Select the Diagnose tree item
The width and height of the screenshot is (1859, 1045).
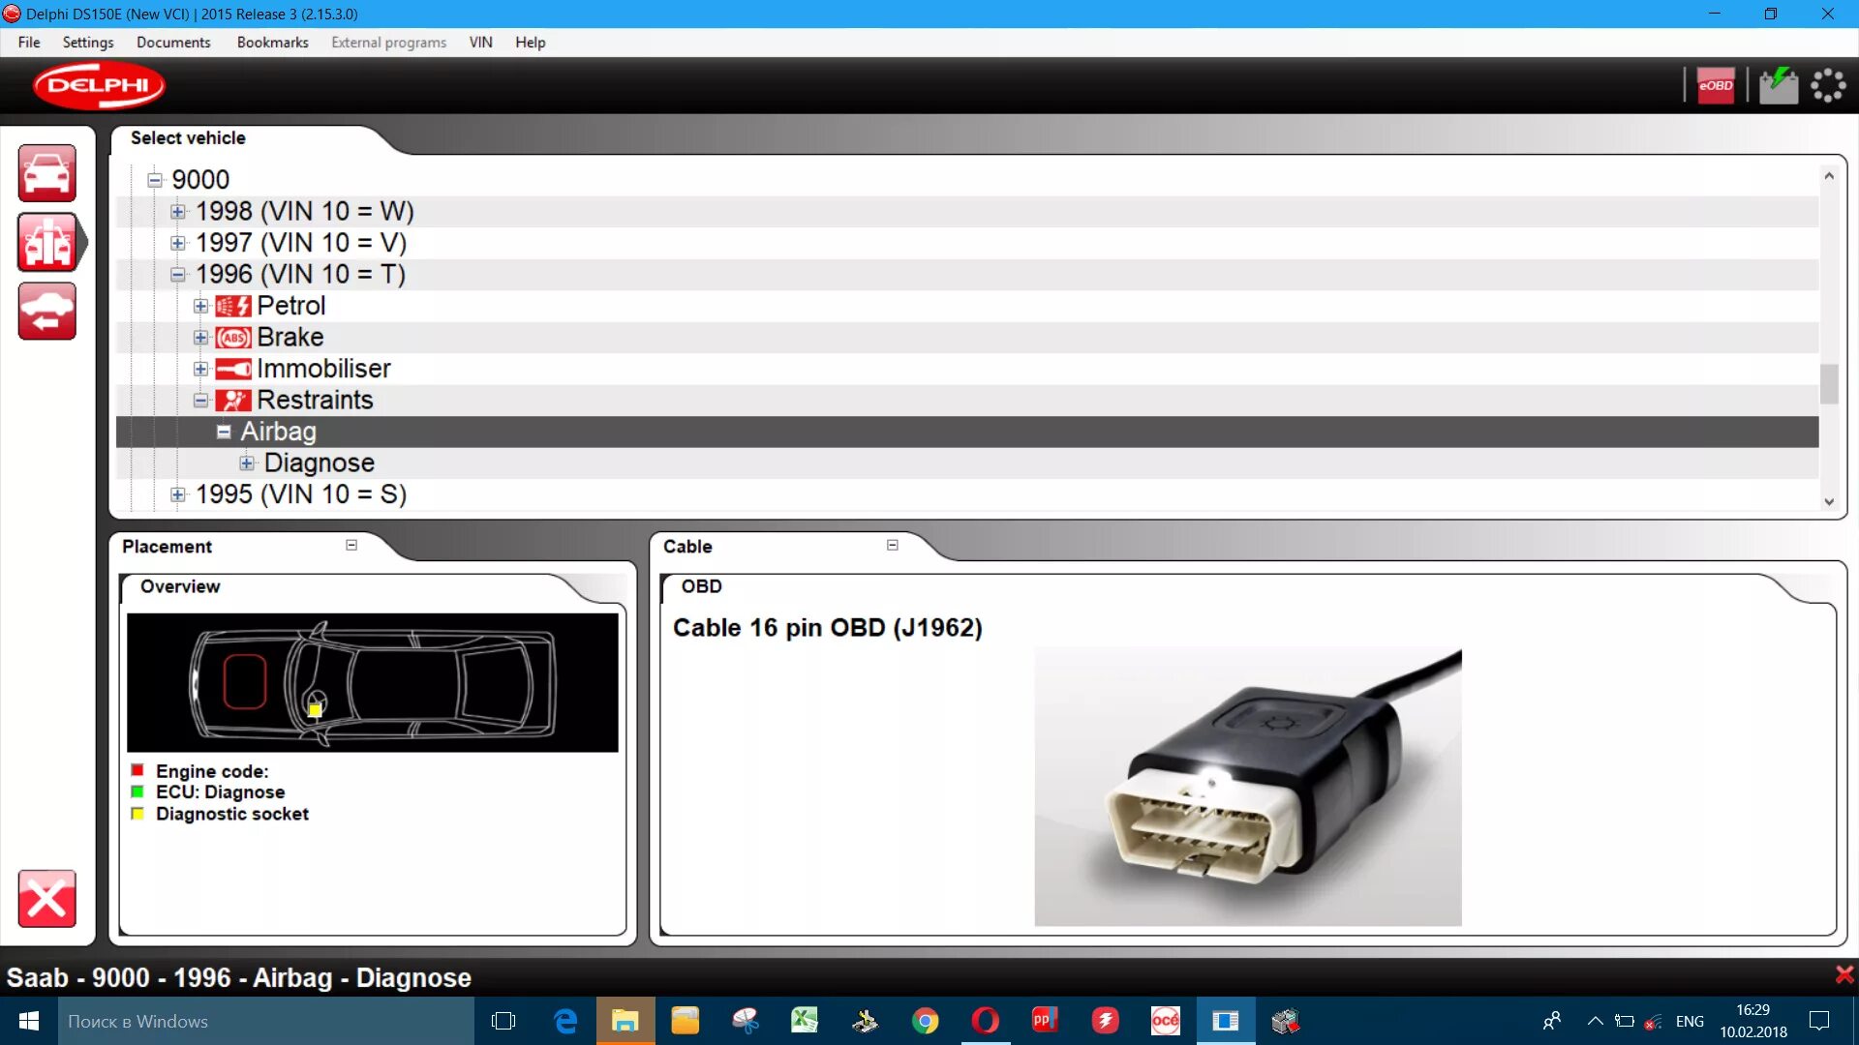click(x=320, y=463)
